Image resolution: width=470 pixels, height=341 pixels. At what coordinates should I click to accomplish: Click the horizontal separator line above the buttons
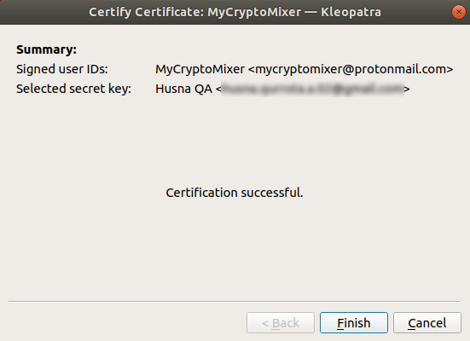[235, 302]
